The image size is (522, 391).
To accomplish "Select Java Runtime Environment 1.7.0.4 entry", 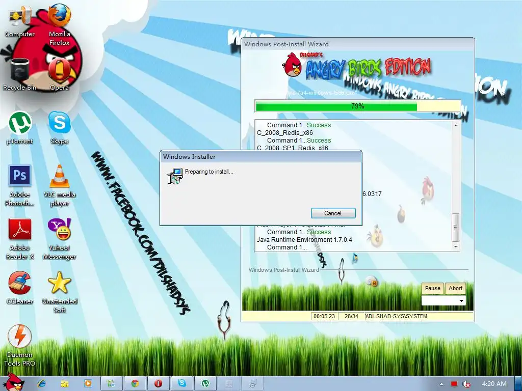I will [304, 239].
